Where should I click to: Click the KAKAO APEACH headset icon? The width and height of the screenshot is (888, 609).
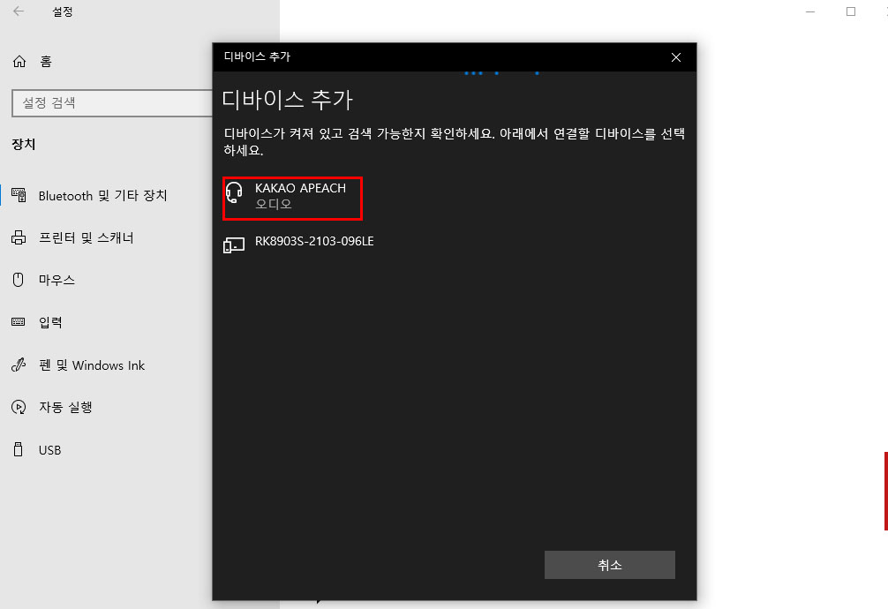234,192
